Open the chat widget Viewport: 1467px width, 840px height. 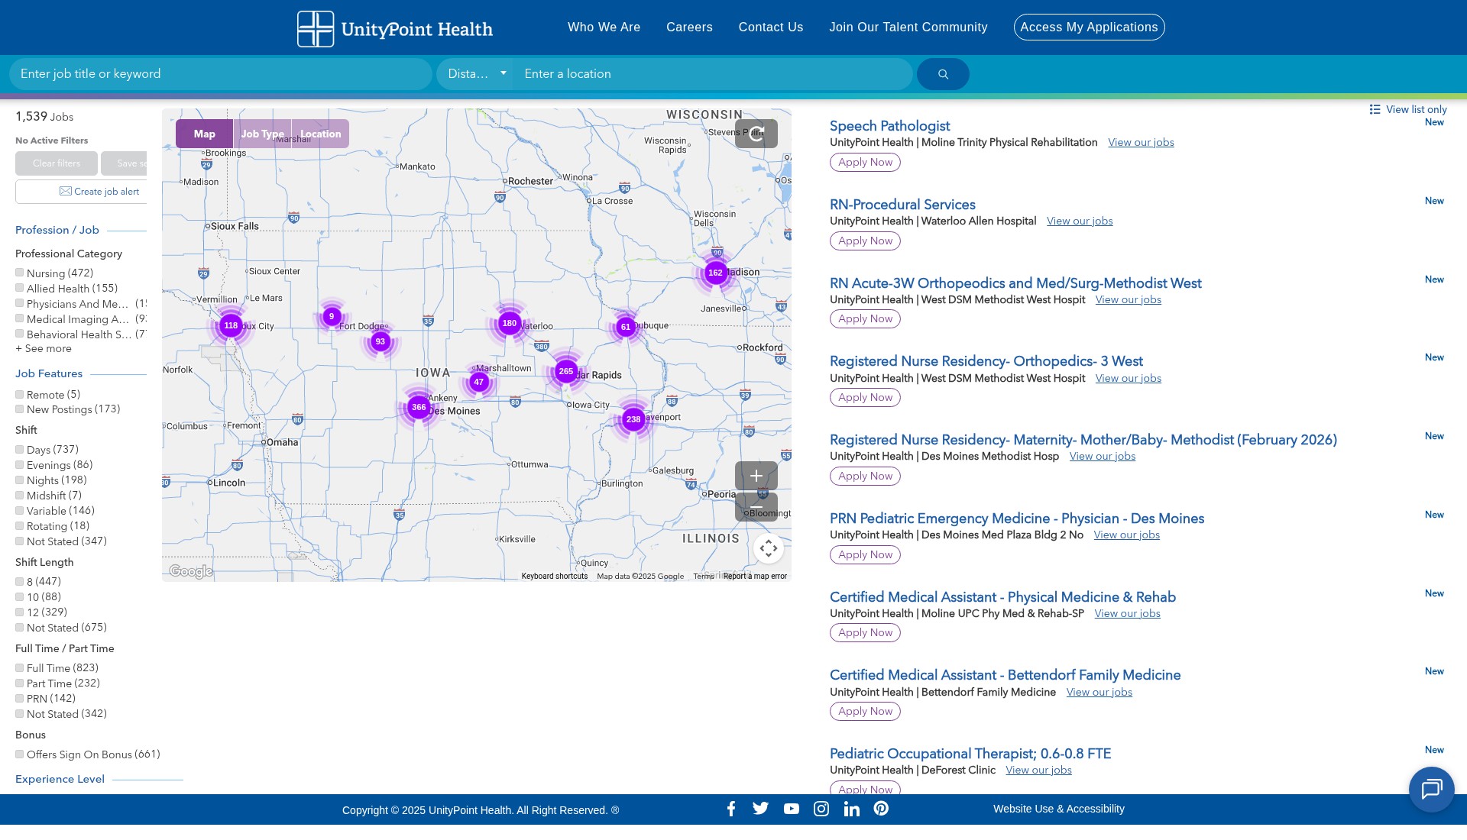coord(1431,789)
